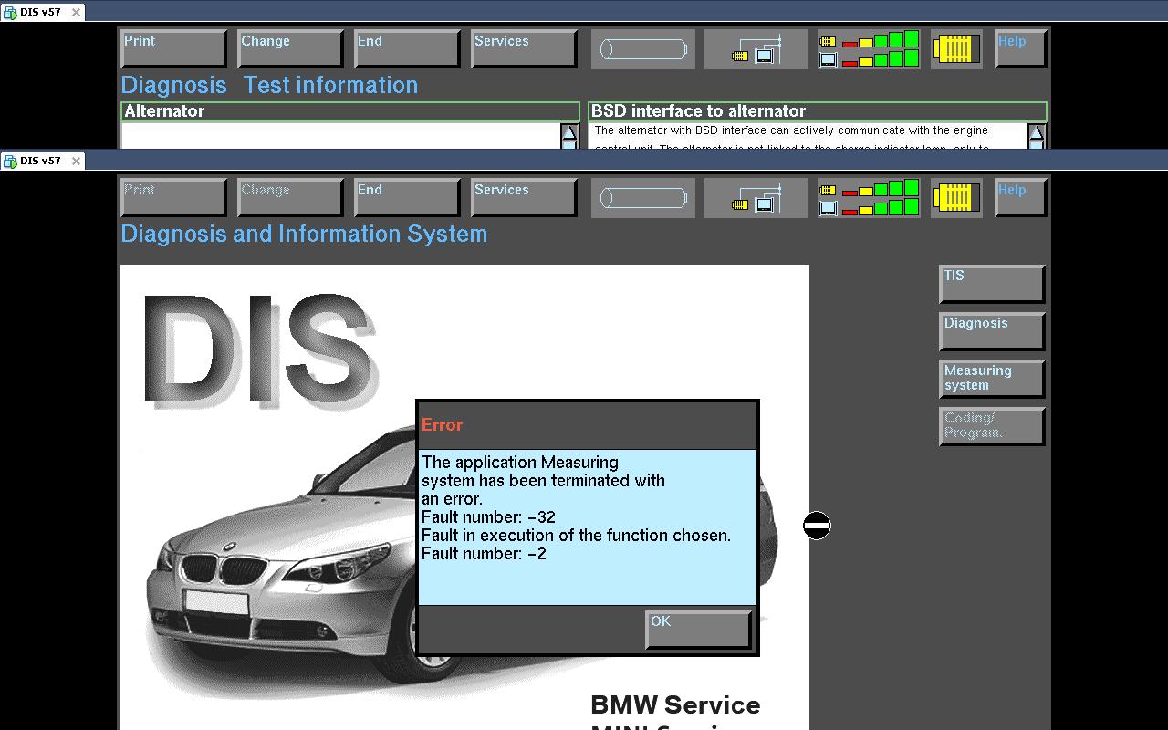Open Help in the lower DIS window

click(1020, 198)
